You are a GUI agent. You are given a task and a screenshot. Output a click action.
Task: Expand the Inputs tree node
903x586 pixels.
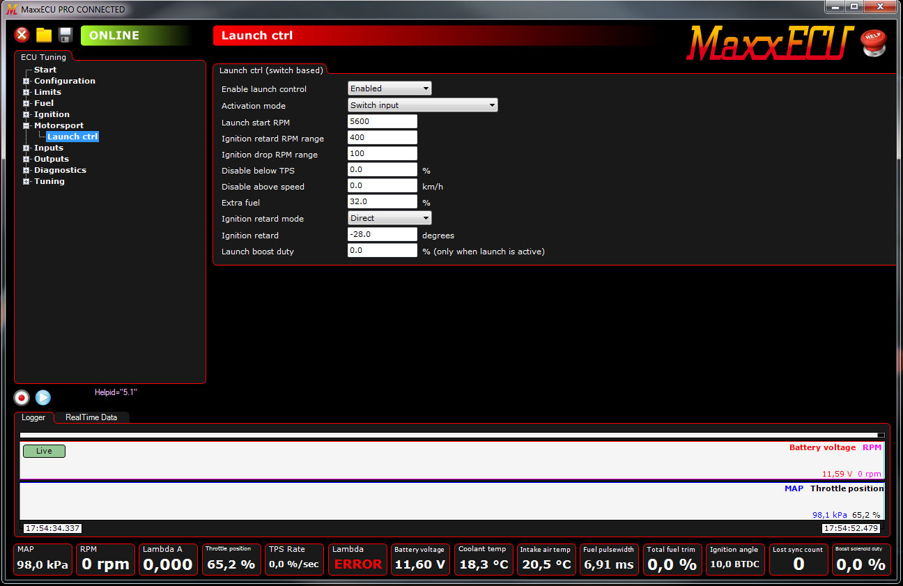point(26,148)
